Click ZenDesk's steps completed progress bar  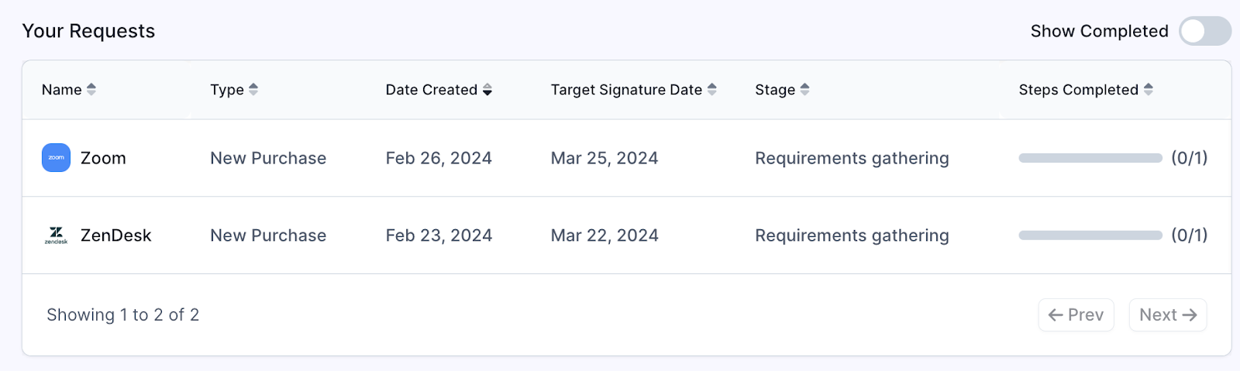1090,235
